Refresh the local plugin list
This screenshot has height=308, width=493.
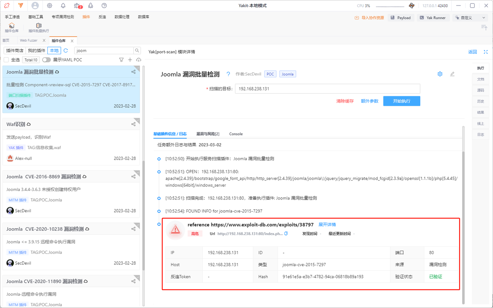[66, 50]
